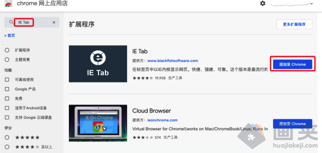
Task: Select the five-star rating radio
Action: (7, 137)
